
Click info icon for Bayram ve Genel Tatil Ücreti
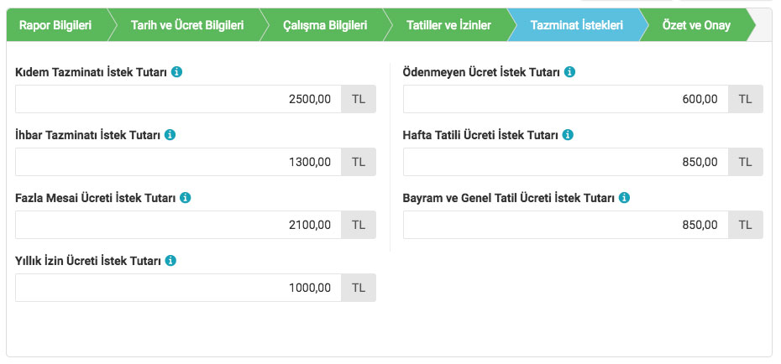point(624,198)
